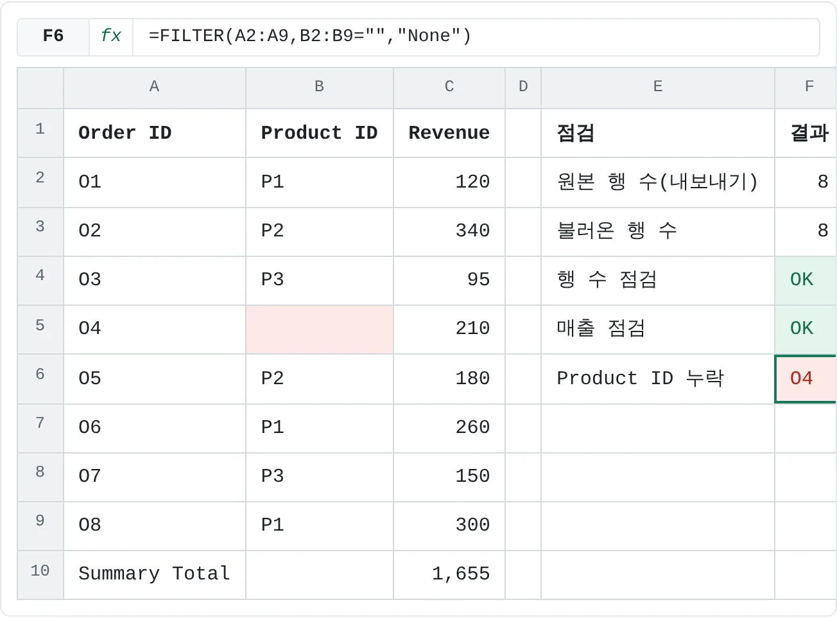837x618 pixels.
Task: Click revenue cell 340
Action: (x=449, y=231)
